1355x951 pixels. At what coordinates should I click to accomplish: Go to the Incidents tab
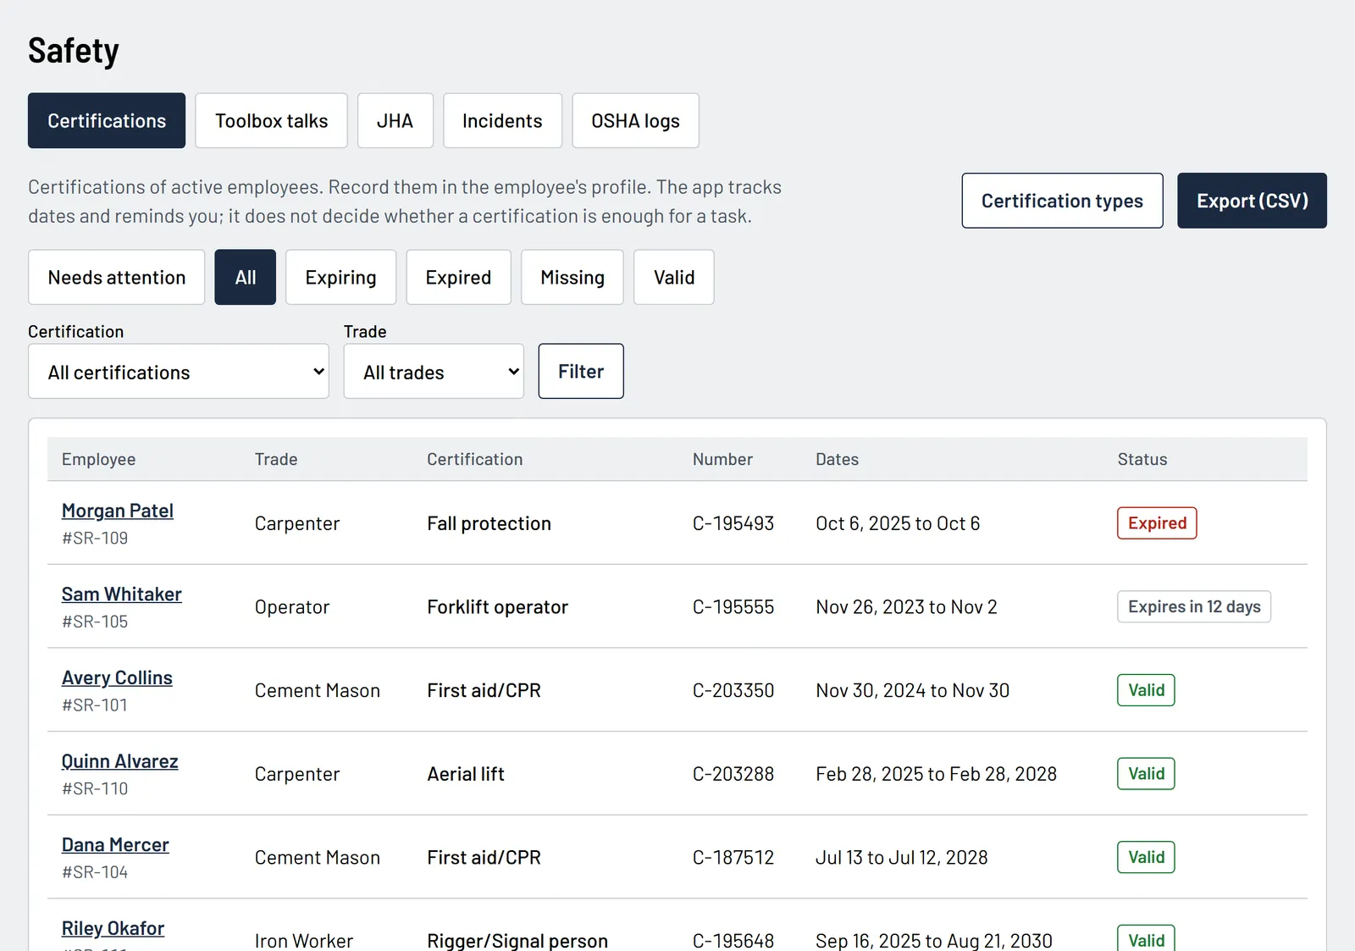click(502, 120)
